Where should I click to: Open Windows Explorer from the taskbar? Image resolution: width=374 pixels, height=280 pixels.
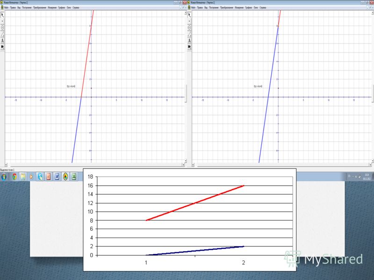pos(23,177)
